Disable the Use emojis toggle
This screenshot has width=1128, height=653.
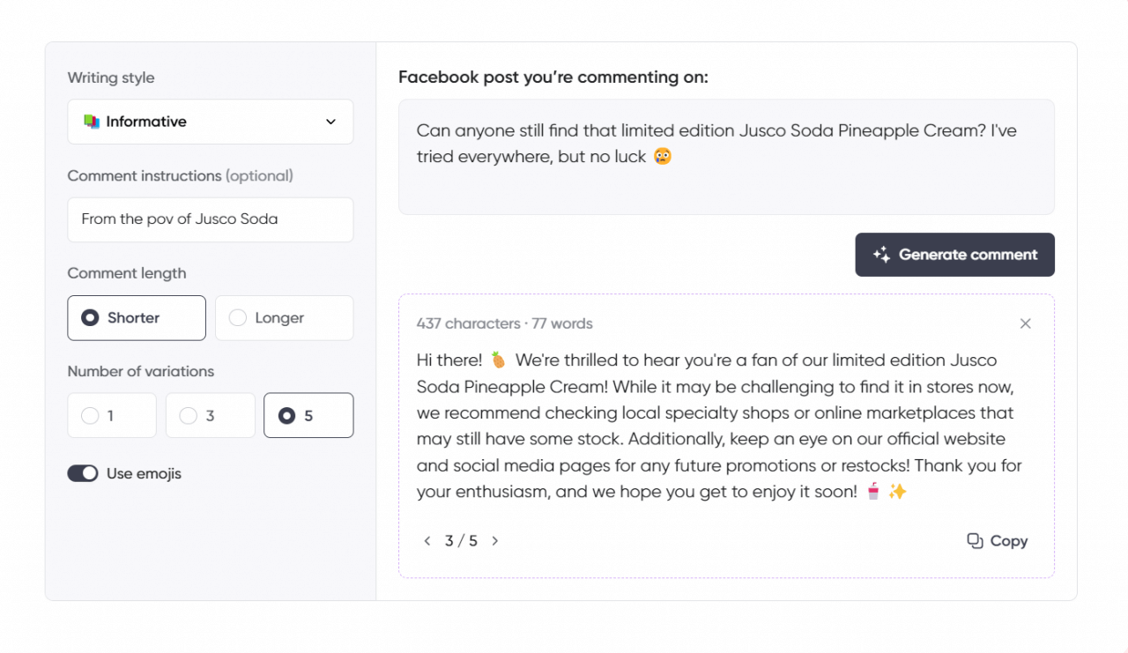(82, 472)
